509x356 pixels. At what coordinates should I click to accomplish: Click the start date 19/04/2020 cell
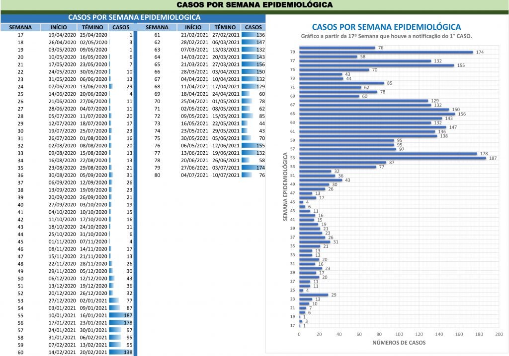(62, 35)
